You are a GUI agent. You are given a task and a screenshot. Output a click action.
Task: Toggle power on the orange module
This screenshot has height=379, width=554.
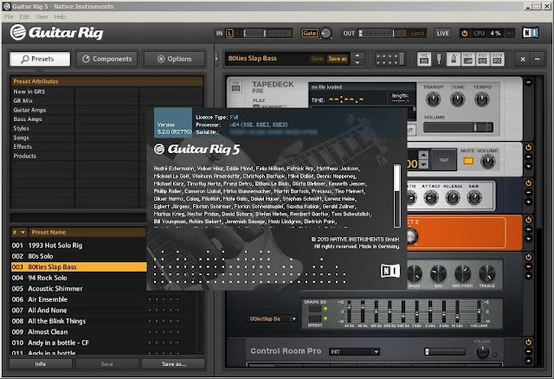[529, 220]
